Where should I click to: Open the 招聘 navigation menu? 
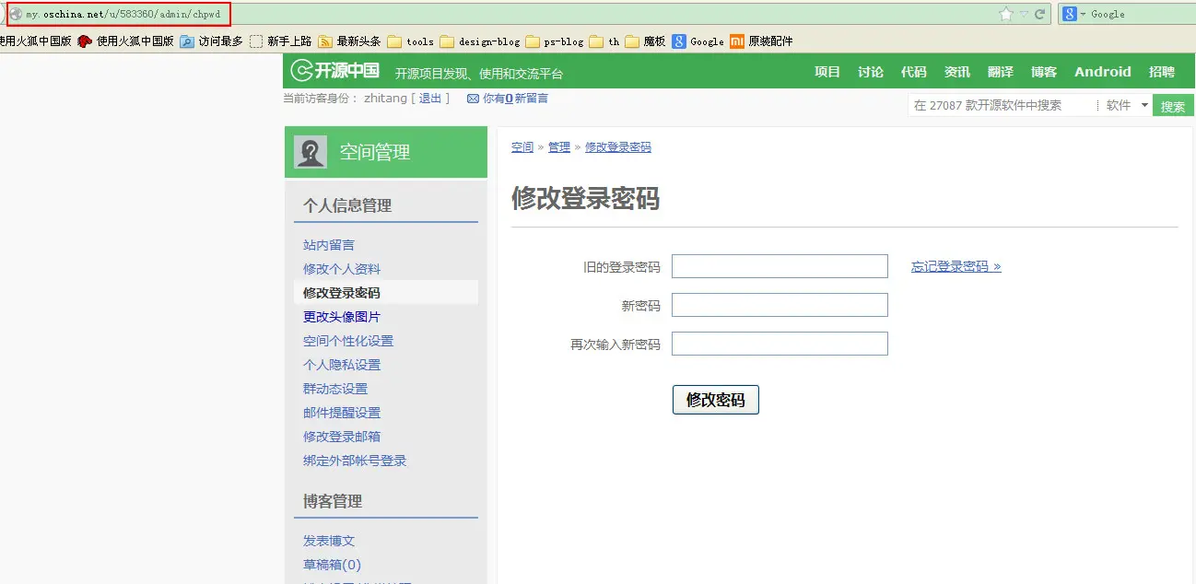1162,72
